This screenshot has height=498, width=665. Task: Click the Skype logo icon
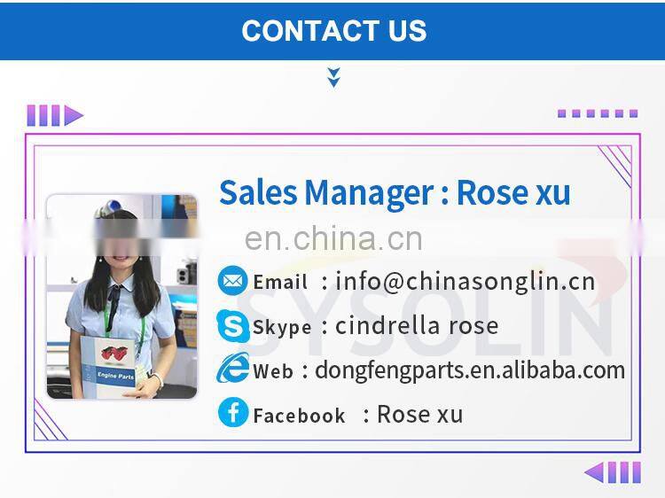232,325
